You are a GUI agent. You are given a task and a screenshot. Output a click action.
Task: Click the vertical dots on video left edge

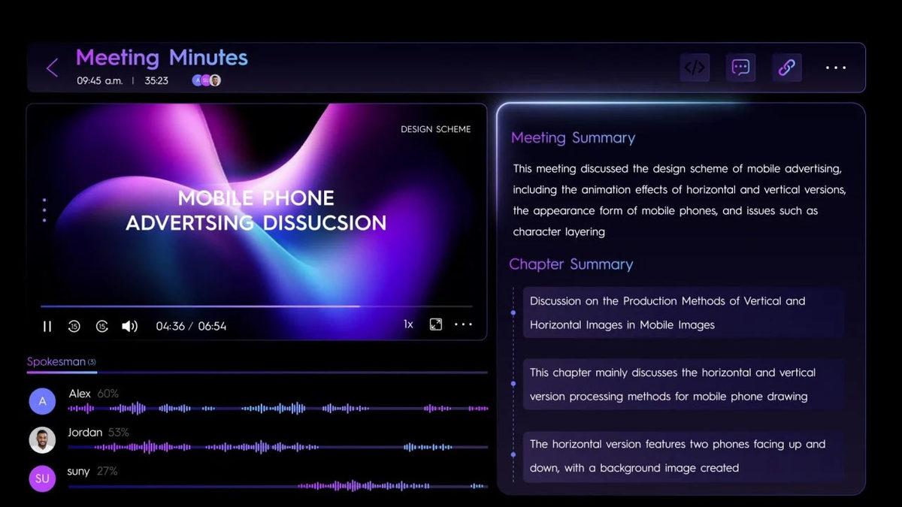pos(44,210)
